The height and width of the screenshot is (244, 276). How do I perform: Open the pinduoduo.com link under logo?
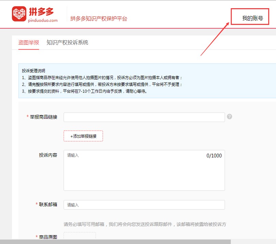(x=44, y=20)
